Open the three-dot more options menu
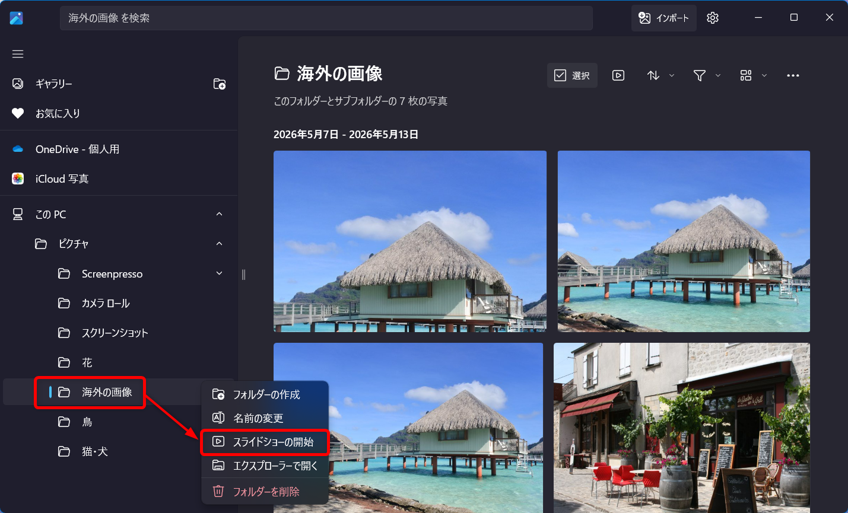 tap(793, 75)
